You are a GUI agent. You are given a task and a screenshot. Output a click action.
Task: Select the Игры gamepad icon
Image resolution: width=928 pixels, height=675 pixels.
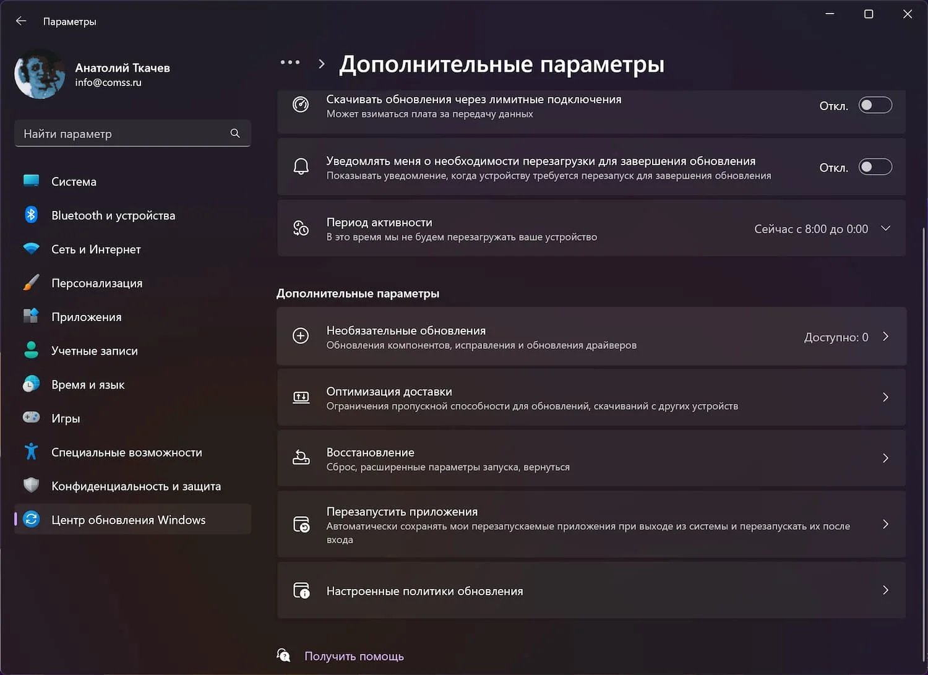point(32,418)
